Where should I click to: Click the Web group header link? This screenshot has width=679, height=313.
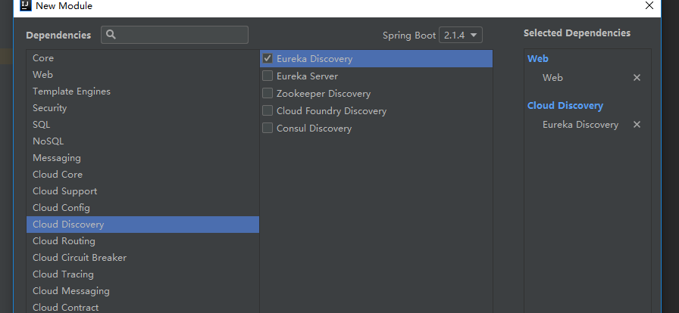[538, 58]
